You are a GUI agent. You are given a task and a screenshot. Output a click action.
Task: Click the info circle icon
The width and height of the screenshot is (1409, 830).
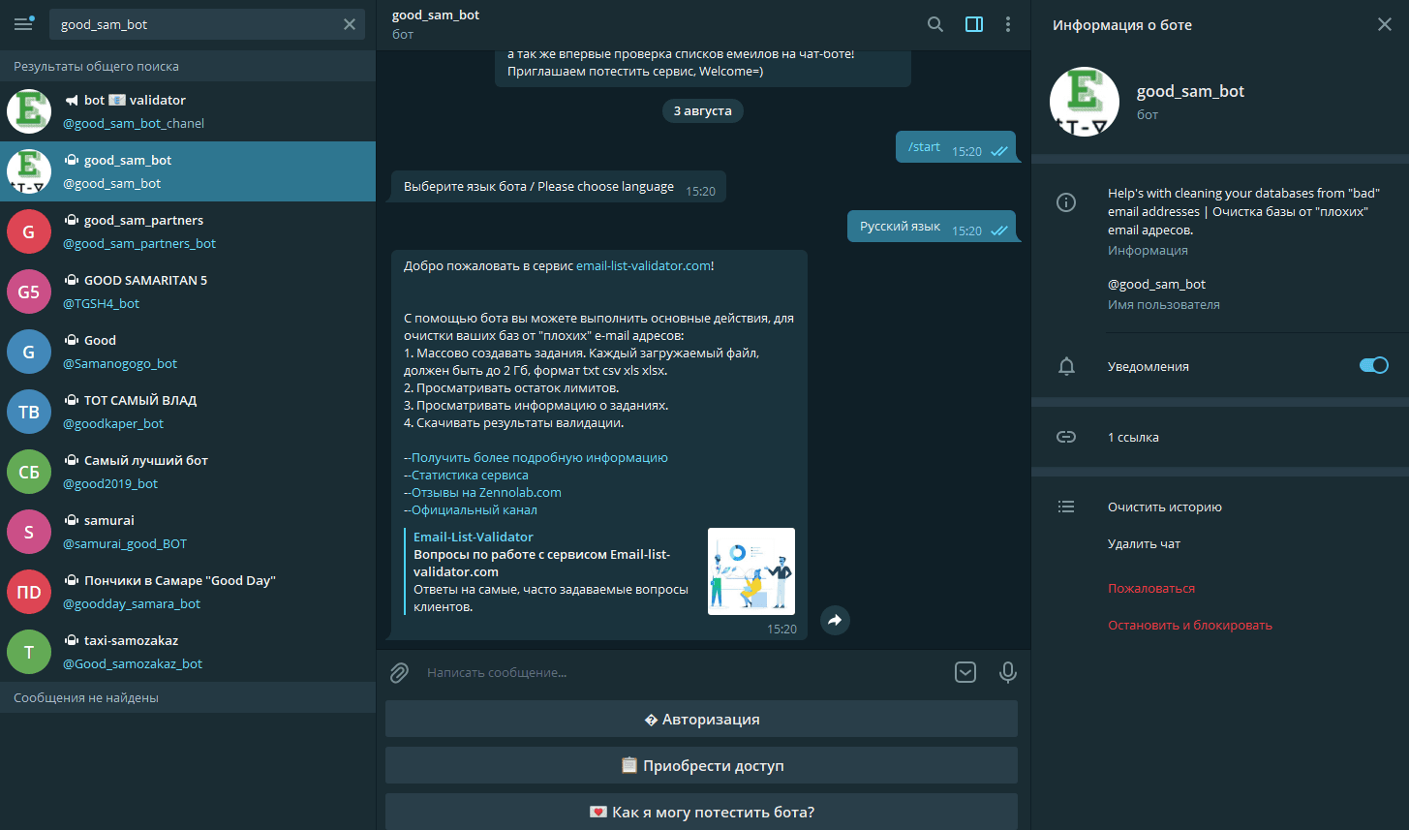tap(1066, 202)
